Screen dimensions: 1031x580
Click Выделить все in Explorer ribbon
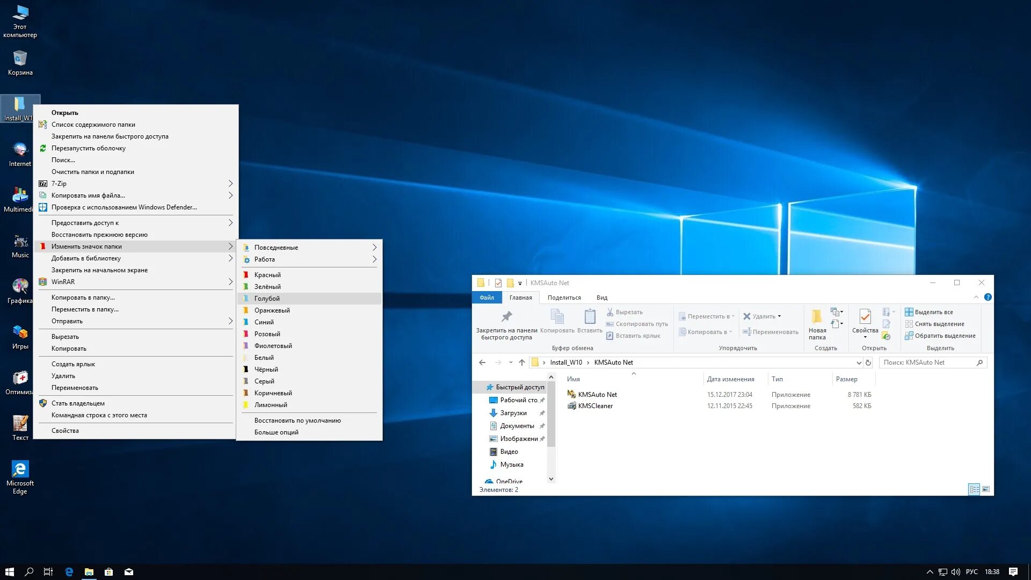click(929, 312)
